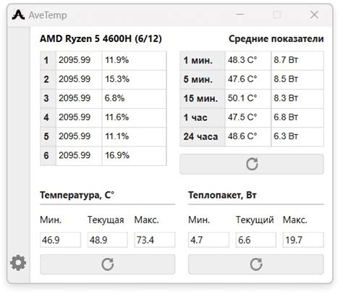The width and height of the screenshot is (343, 300).
Task: Select 1 minute average temperature 48.3 C°
Action: click(248, 60)
